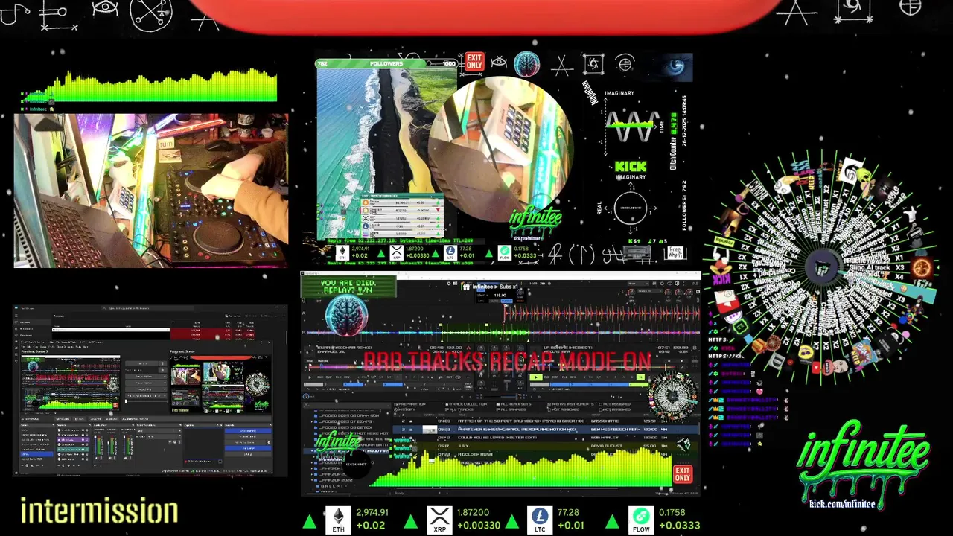
Task: Select the blue highlighted scene in OBS Scenes list
Action: 36,454
